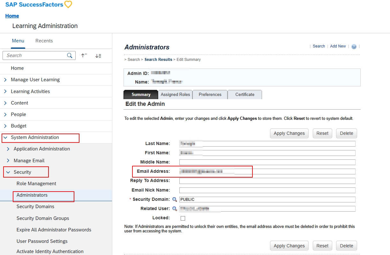Switch to the Certificate tab
Screen dimensions: 390x255
tap(245, 95)
